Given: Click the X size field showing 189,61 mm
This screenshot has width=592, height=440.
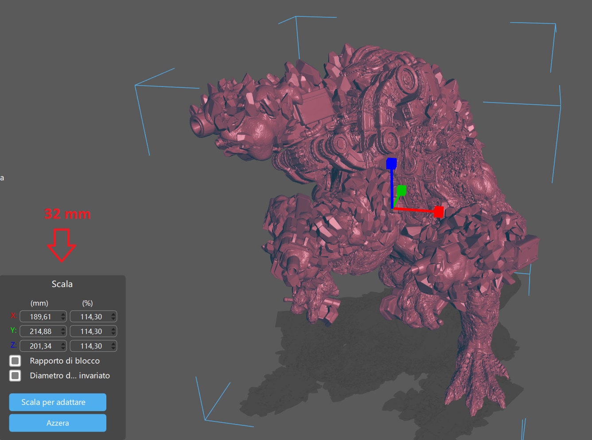Looking at the screenshot, I should (x=40, y=317).
